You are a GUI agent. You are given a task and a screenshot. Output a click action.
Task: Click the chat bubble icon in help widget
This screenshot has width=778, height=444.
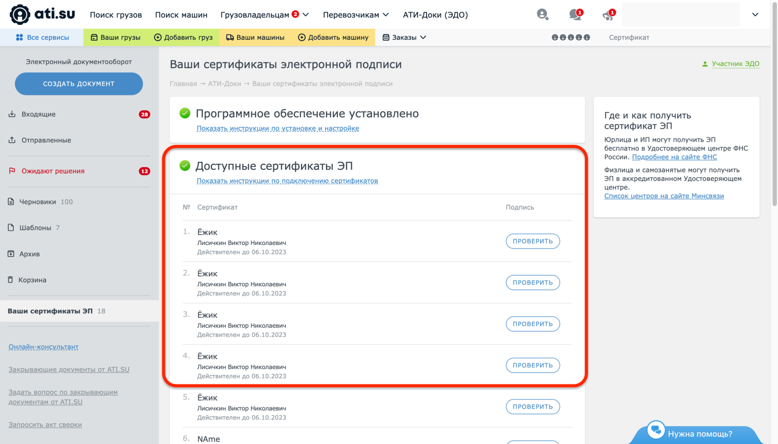coord(656,430)
